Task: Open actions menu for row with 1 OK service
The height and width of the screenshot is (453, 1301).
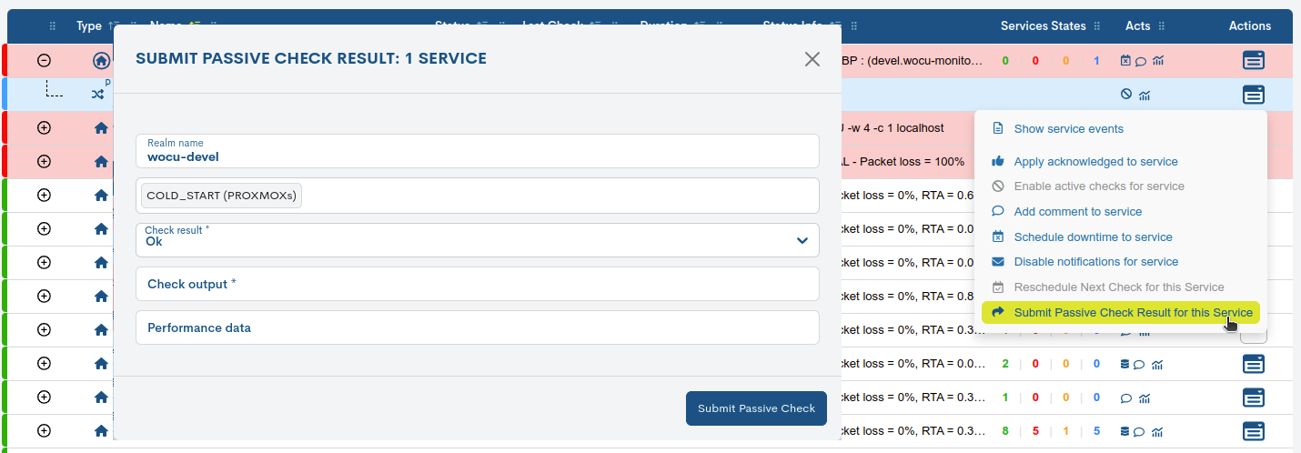Action: [1254, 398]
